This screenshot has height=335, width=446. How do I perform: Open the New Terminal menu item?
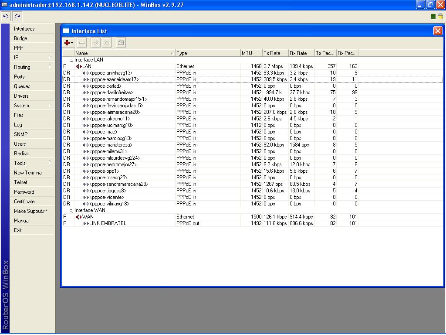click(32, 173)
